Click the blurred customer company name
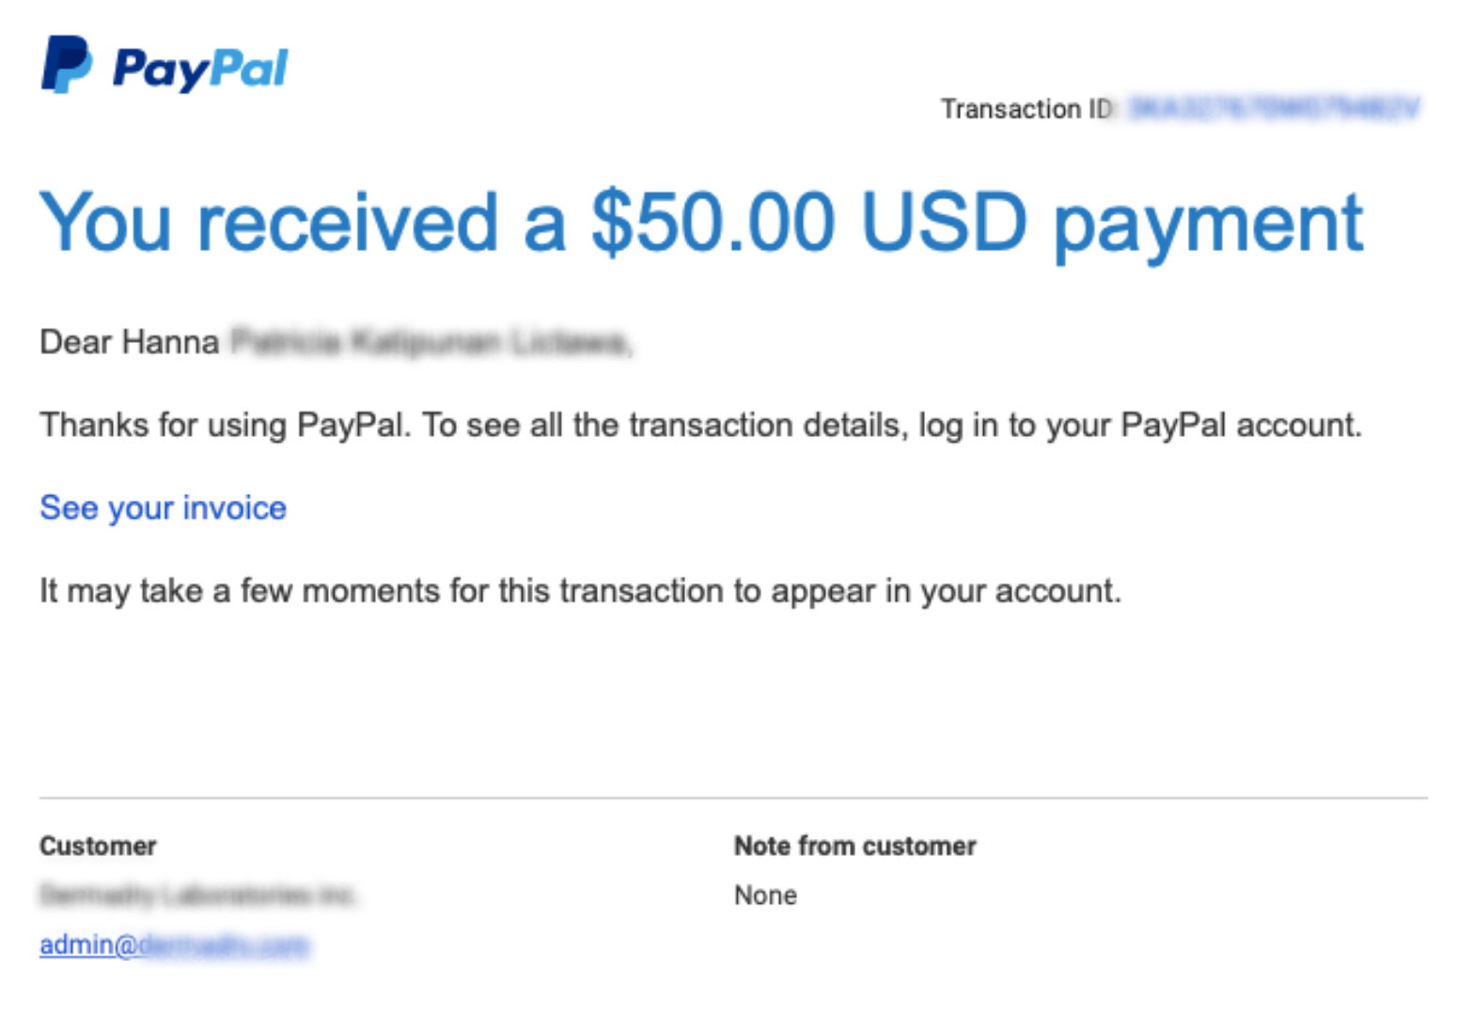 tap(197, 895)
